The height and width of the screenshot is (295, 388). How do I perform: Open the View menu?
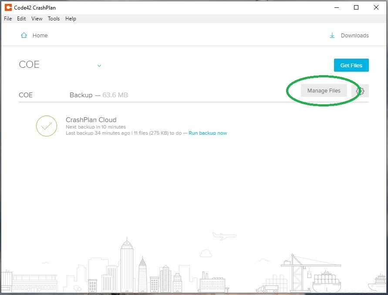coord(37,19)
